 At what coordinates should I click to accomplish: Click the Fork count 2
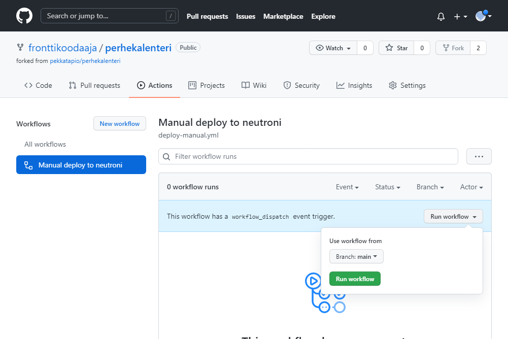pos(478,48)
